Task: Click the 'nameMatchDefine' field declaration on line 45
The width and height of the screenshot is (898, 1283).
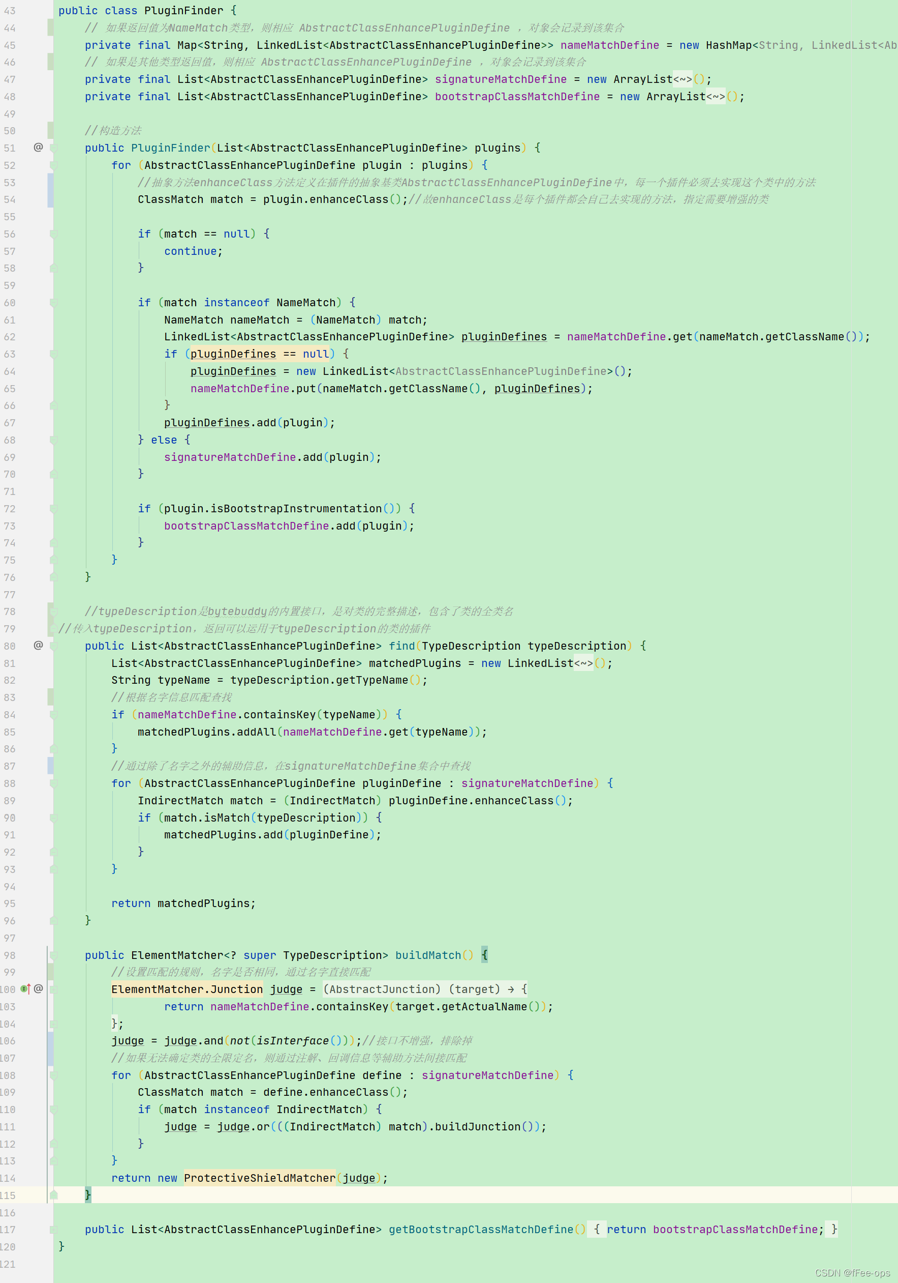Action: [x=609, y=45]
